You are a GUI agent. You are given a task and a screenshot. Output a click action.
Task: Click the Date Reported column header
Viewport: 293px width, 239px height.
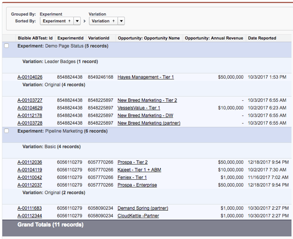(x=262, y=38)
